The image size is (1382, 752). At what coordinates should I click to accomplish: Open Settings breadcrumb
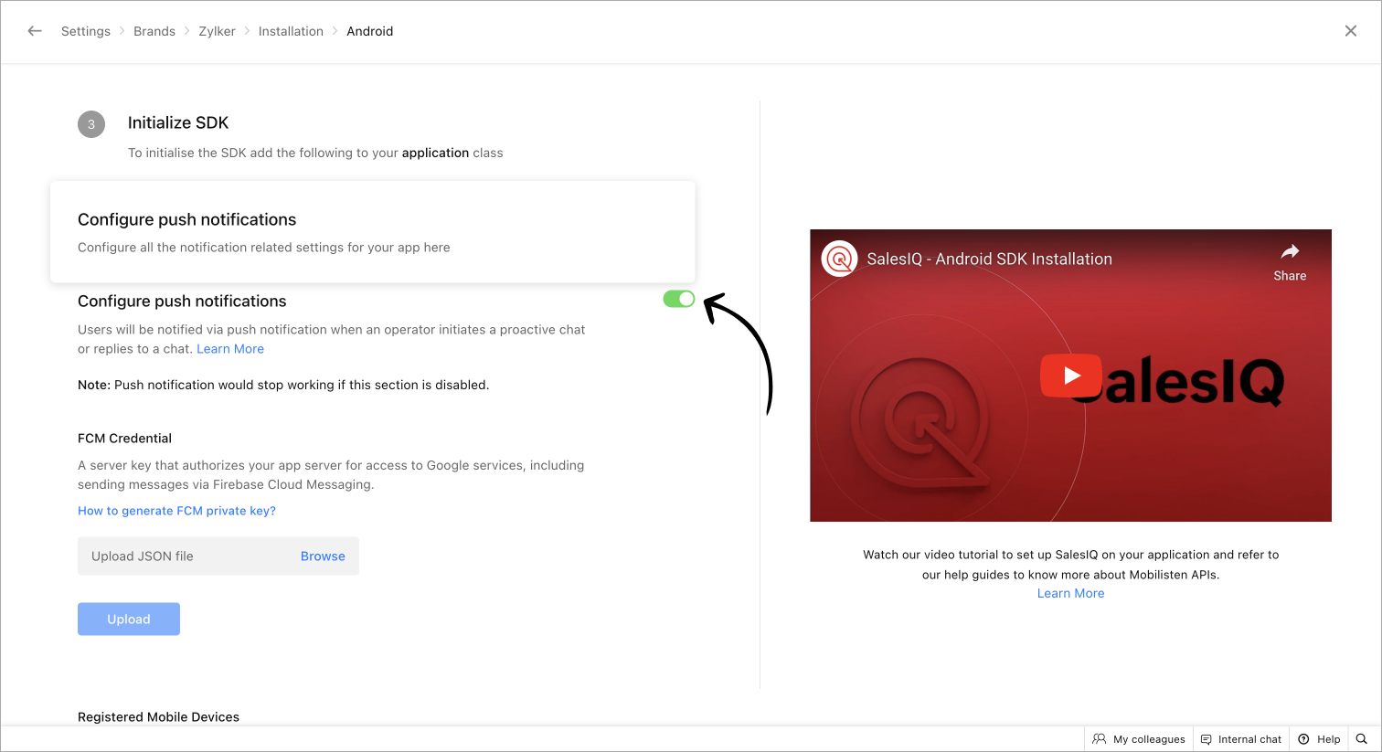[86, 31]
